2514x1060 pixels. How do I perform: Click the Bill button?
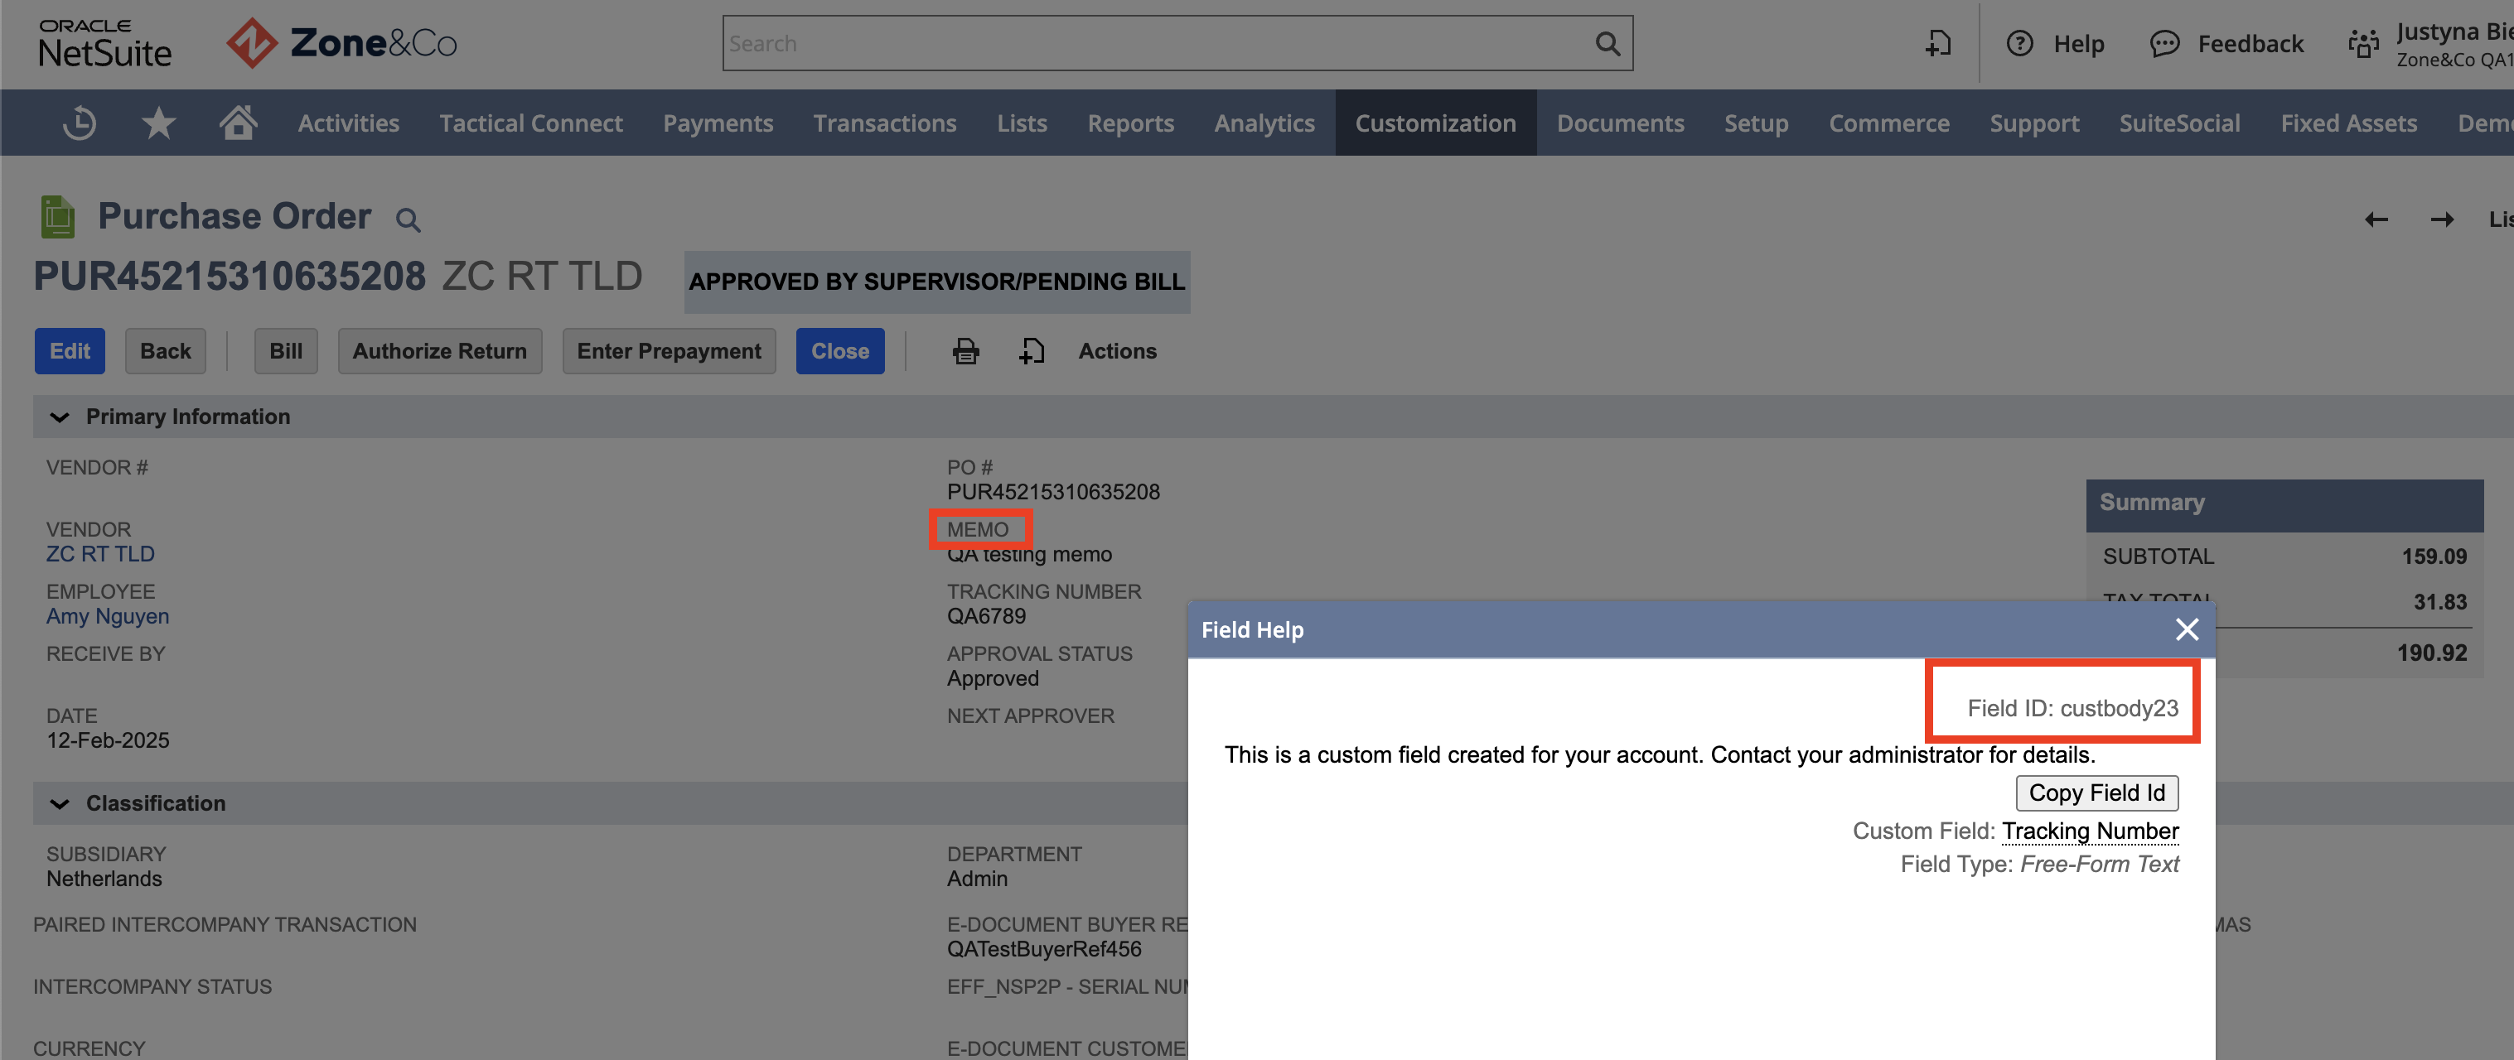pos(286,351)
